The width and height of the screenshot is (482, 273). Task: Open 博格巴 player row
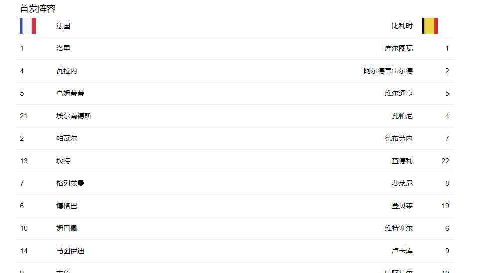(67, 206)
